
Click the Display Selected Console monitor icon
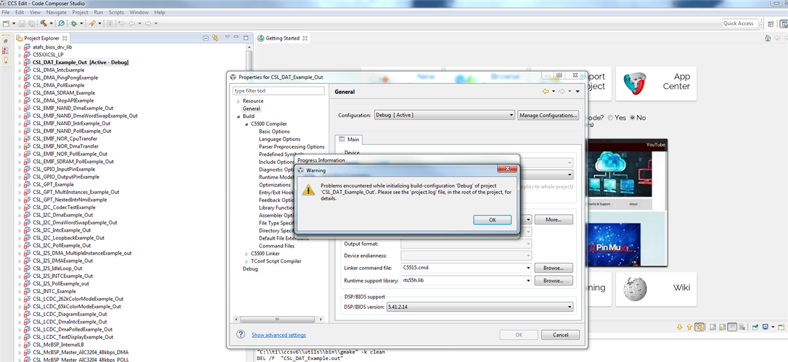coord(765,327)
